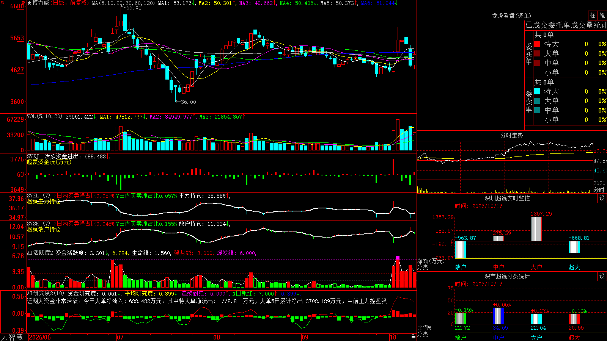Click the 大智慧 label at bottom-left

pyautogui.click(x=12, y=337)
